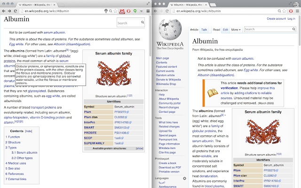Click zoom magnifier icon in right address bar
The width and height of the screenshot is (301, 188).
(x=279, y=11)
